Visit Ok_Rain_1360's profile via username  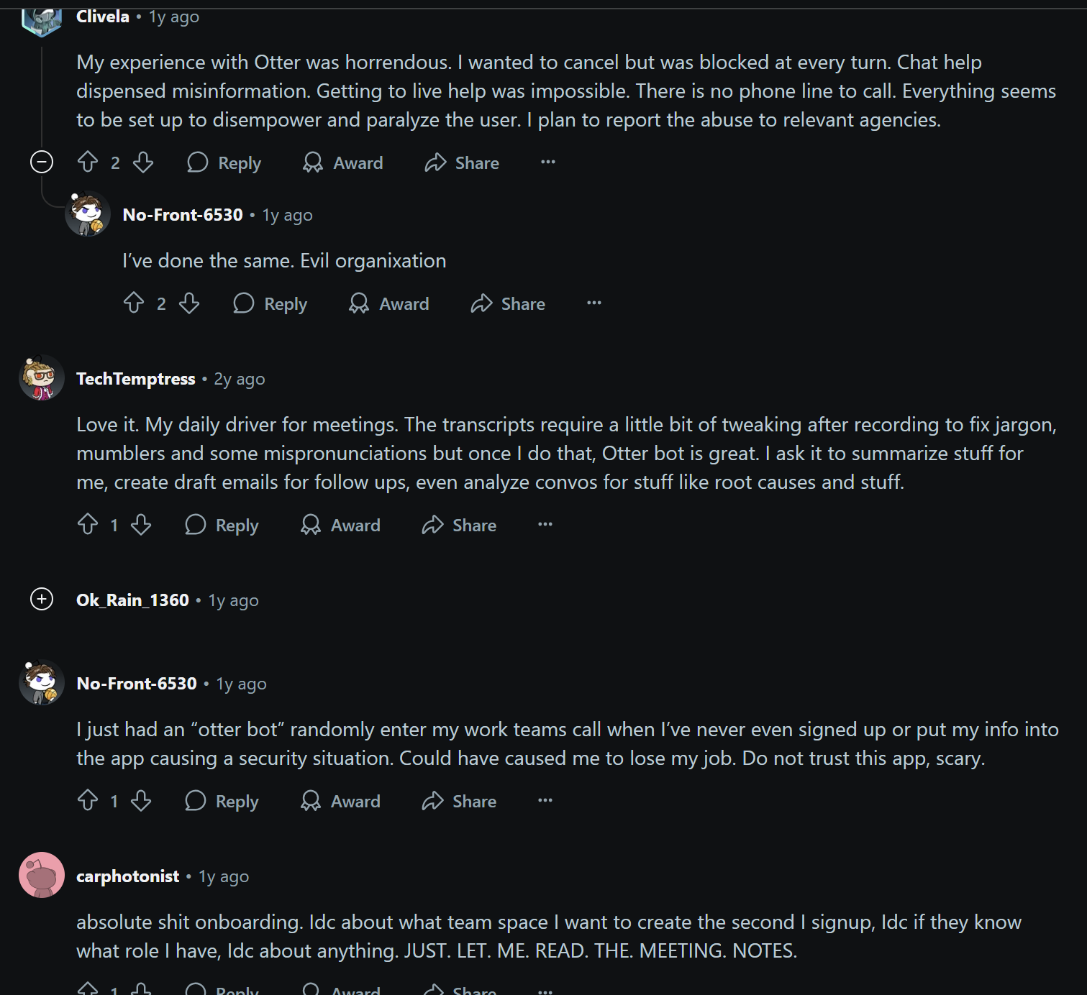pyautogui.click(x=132, y=600)
